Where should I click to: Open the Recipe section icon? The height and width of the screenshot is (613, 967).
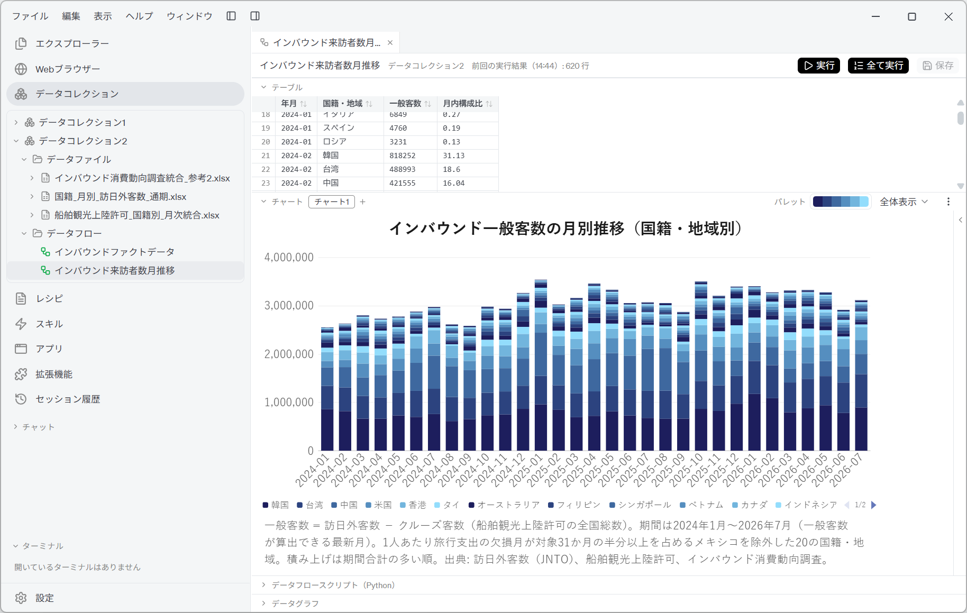(21, 298)
